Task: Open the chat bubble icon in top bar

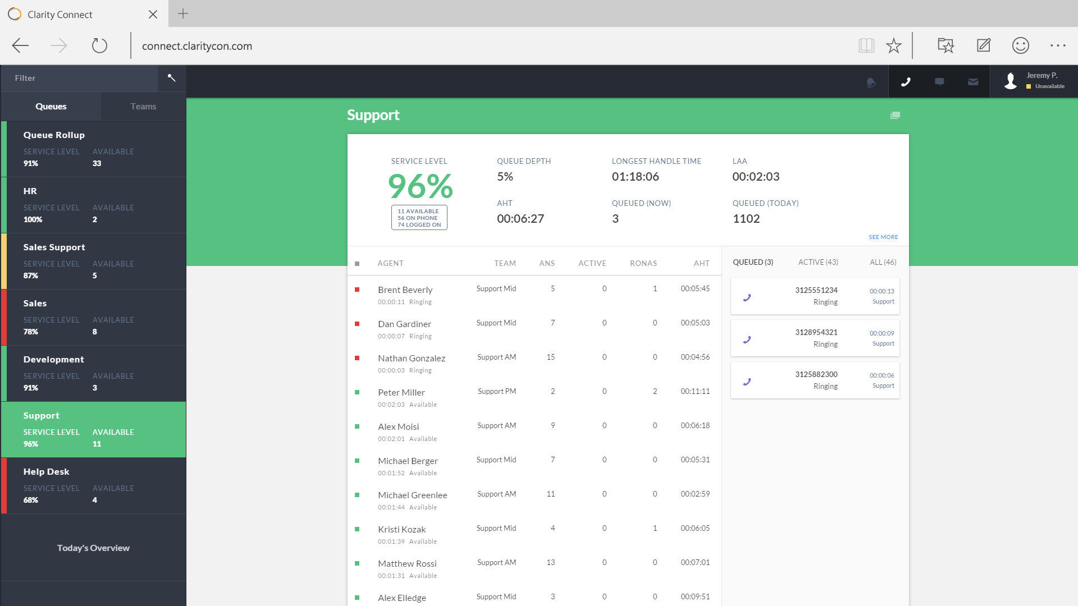Action: 939,82
